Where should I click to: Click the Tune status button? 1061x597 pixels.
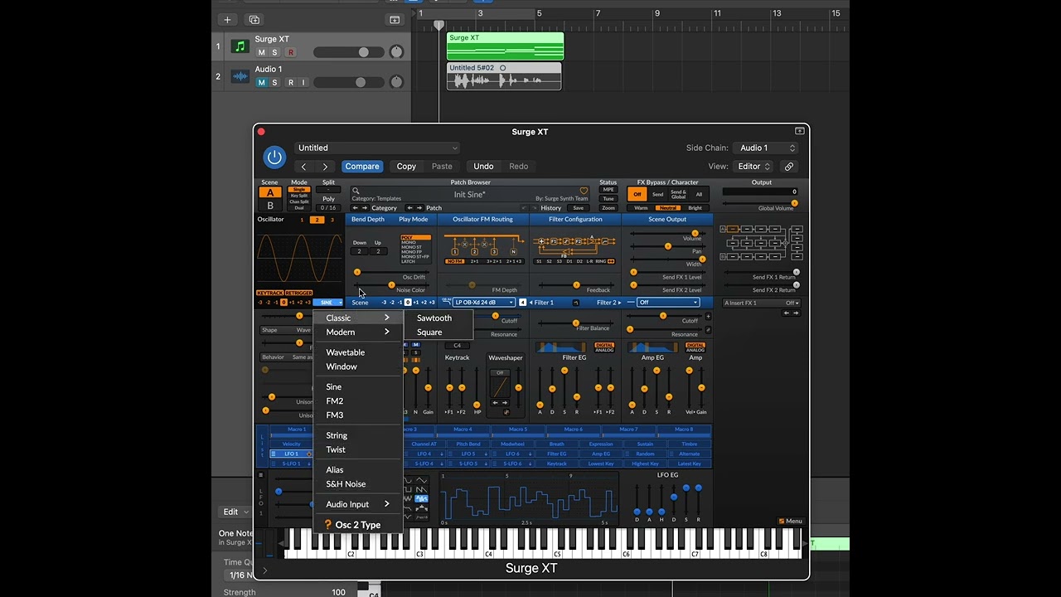coord(608,199)
